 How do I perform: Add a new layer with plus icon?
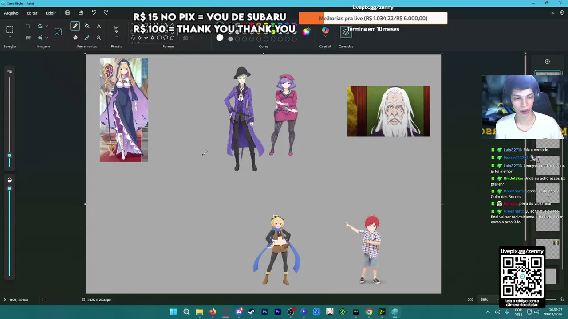(x=547, y=62)
